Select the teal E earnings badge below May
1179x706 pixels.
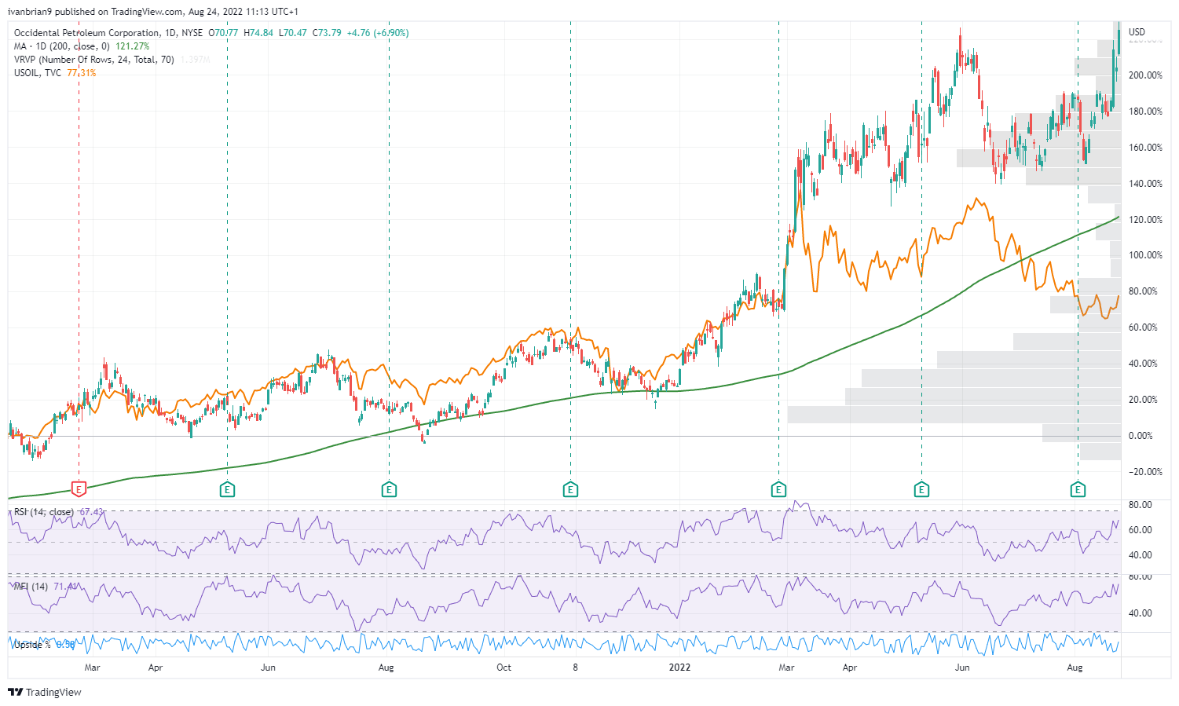pos(226,488)
